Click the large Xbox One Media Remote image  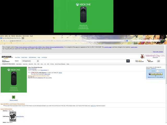[x=14, y=79]
